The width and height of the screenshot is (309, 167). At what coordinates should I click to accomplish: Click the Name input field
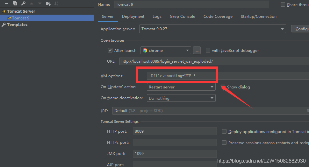coord(191,4)
